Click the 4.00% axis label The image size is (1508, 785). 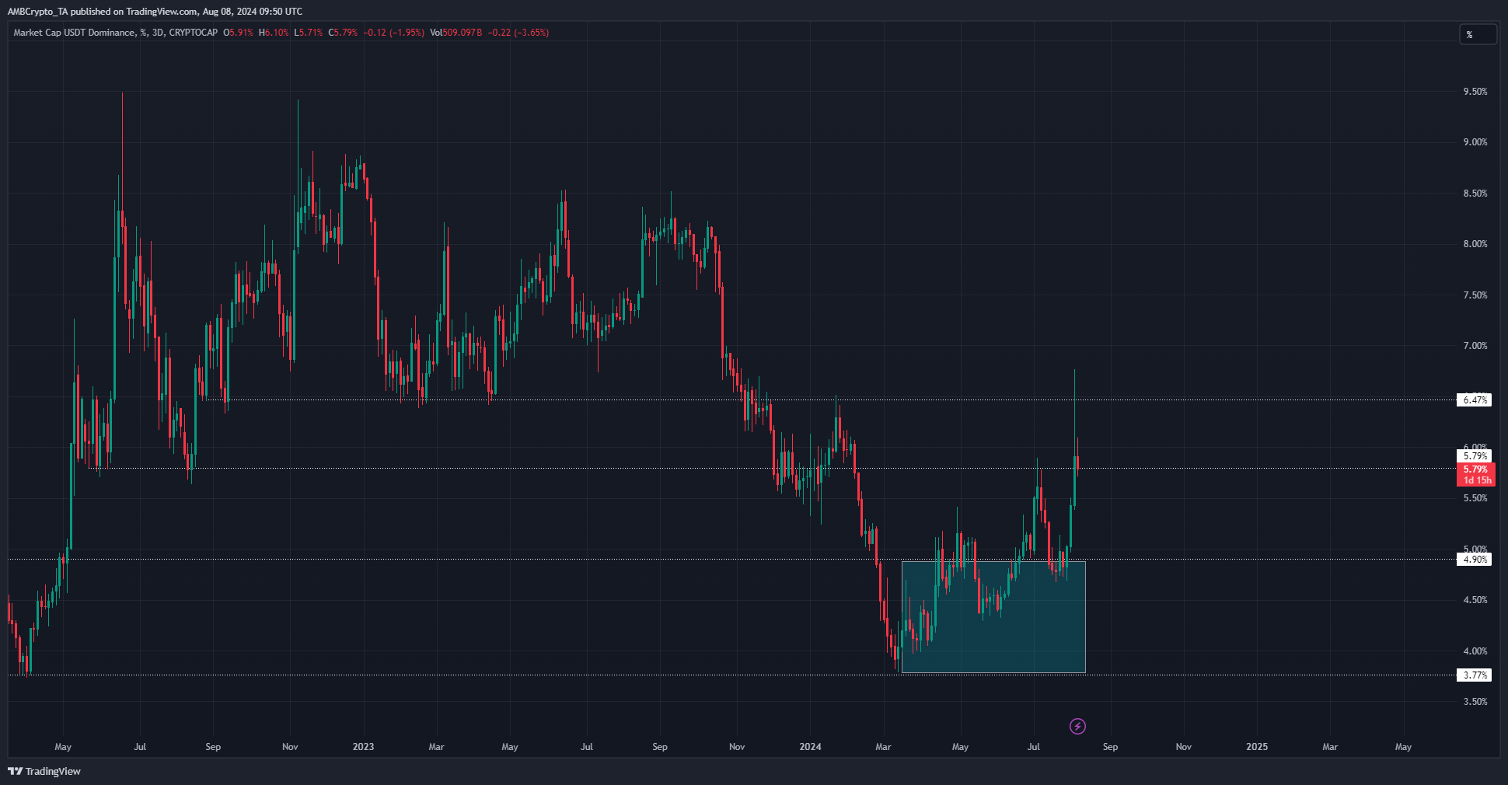[1475, 651]
